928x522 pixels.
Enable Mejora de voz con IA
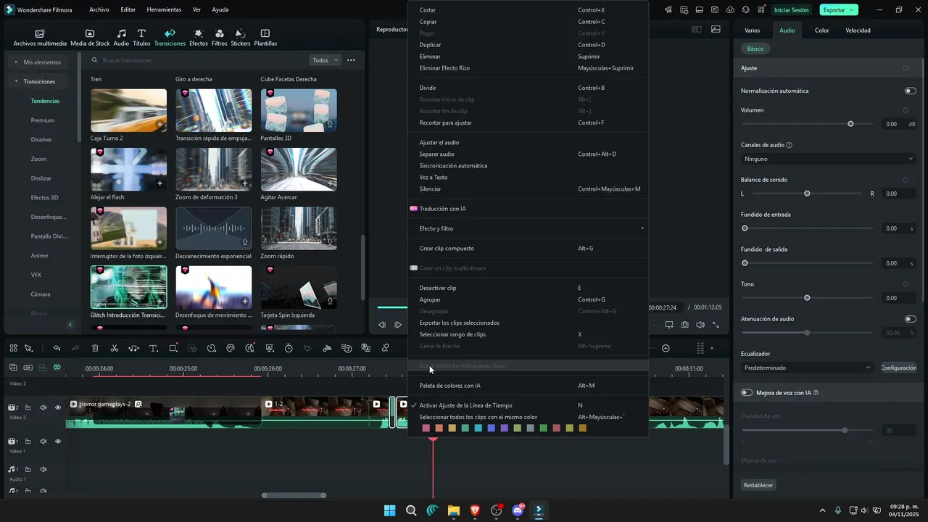click(x=746, y=392)
